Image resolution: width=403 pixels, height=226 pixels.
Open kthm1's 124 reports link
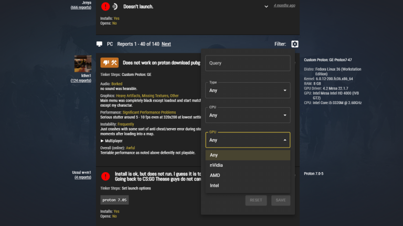coord(81,81)
